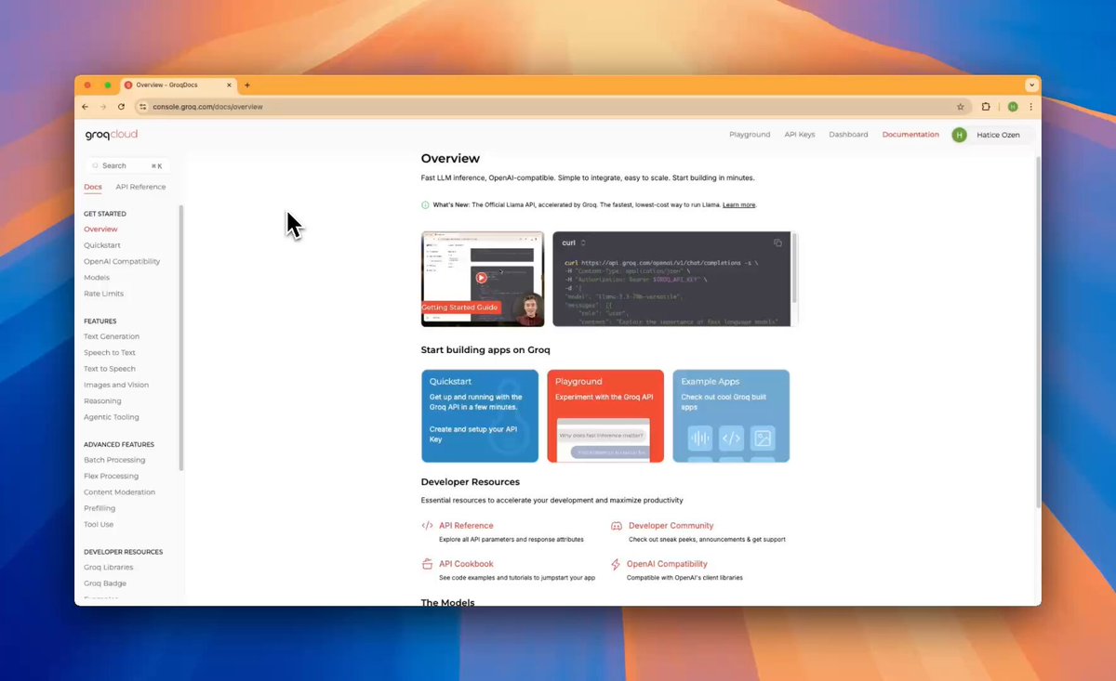Open the Chrome three-dot menu

pos(1030,107)
